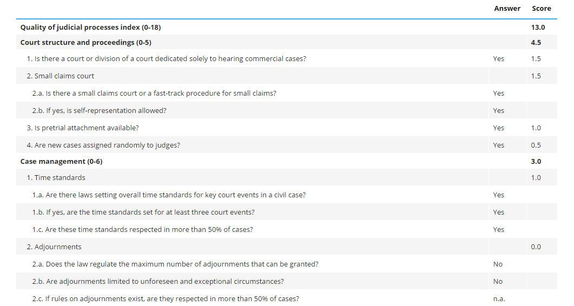The image size is (574, 306).
Task: Click the 13.0 overall index score
Action: coord(538,27)
